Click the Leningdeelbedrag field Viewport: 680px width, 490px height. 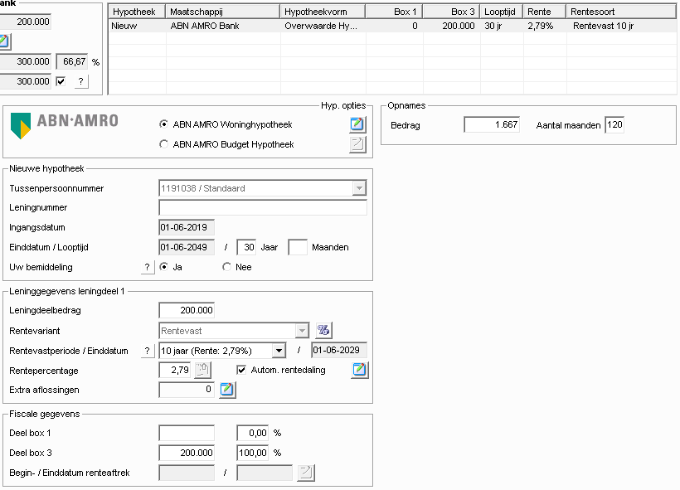coord(187,310)
